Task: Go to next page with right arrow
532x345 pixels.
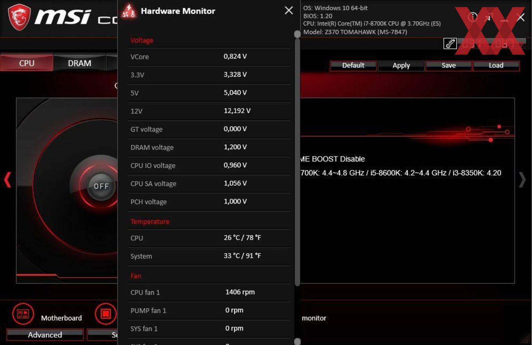Action: click(522, 180)
